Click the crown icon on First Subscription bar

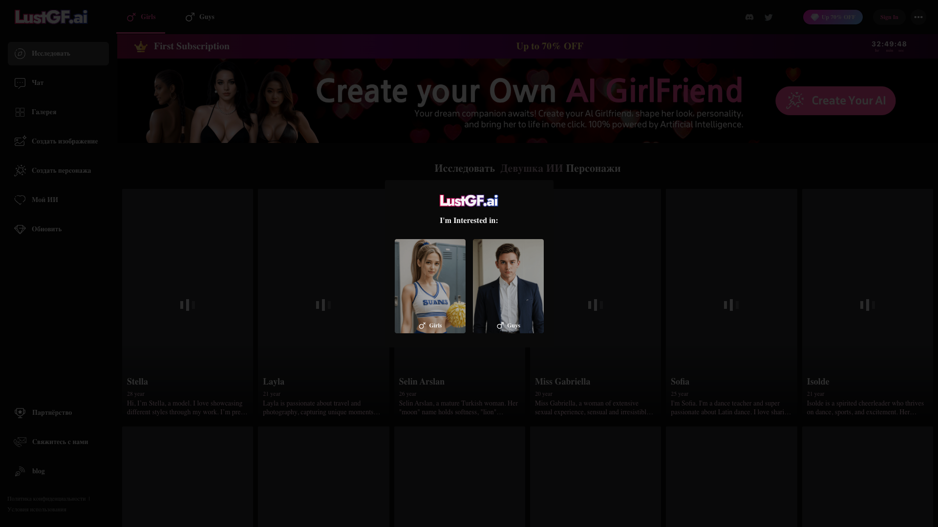[141, 46]
